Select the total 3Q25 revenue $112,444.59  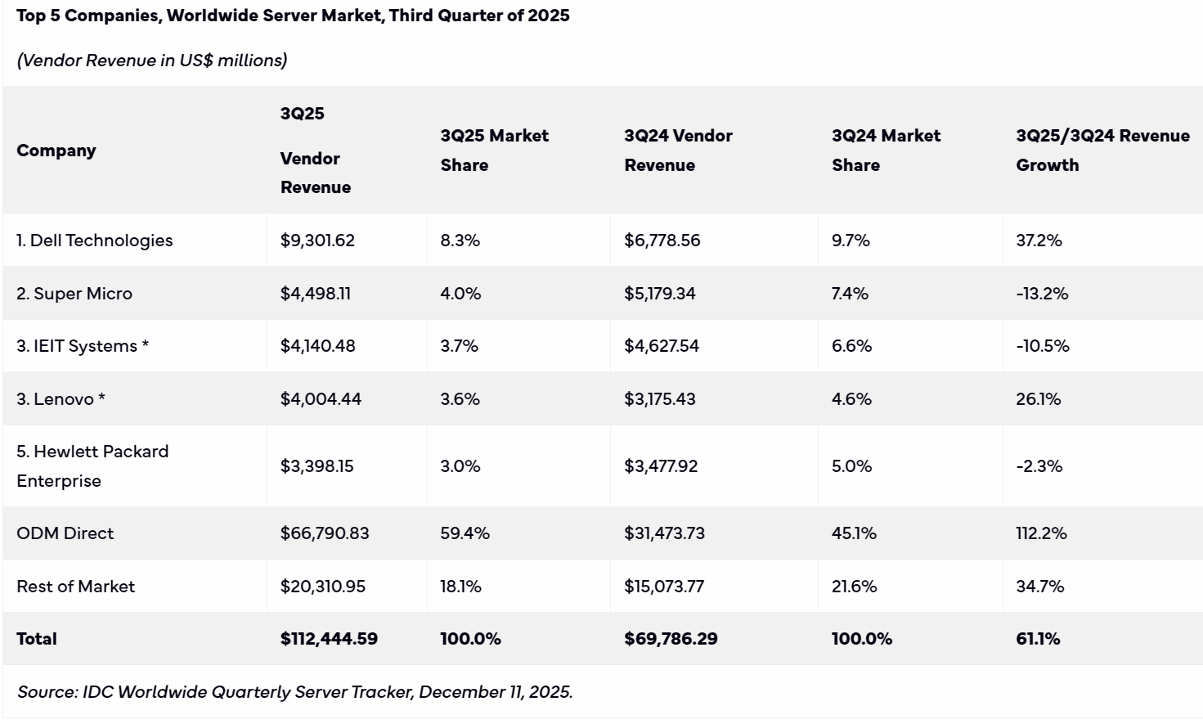point(329,639)
